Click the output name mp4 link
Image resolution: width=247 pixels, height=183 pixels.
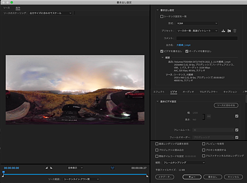183,45
